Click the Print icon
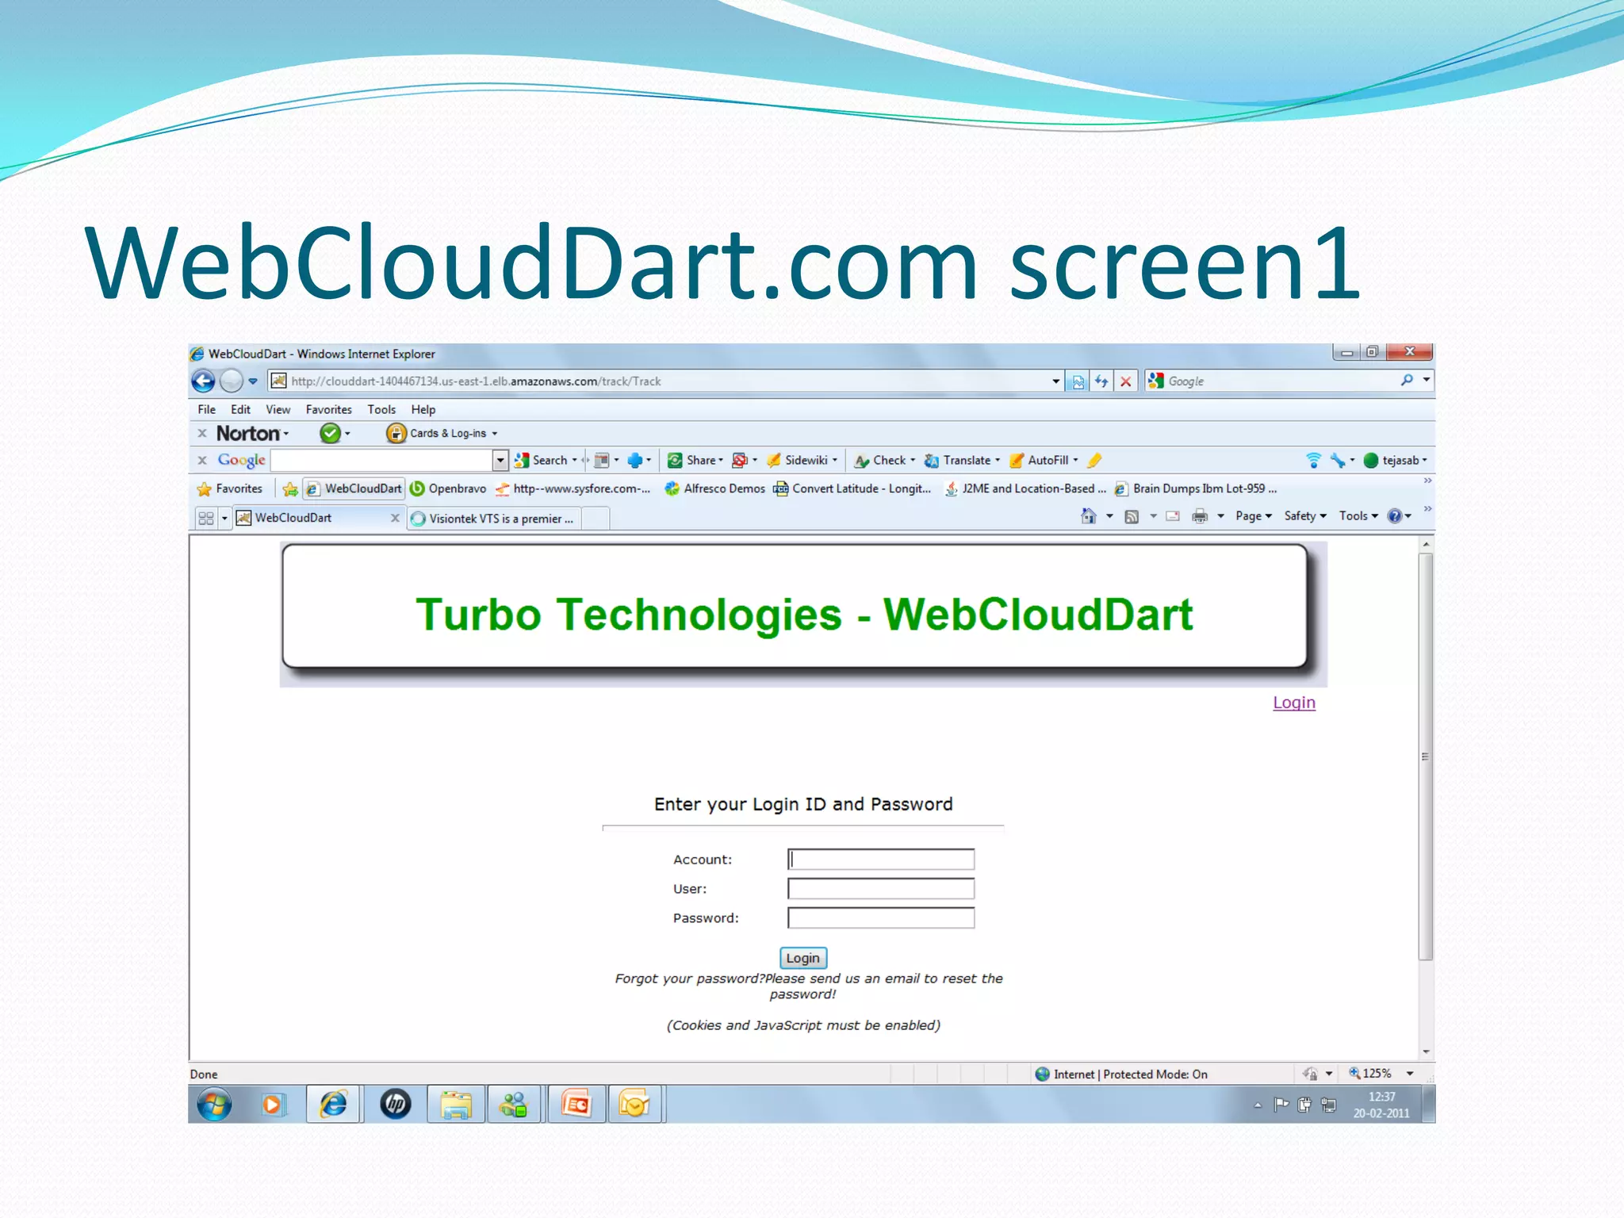The image size is (1624, 1218). pos(1201,516)
